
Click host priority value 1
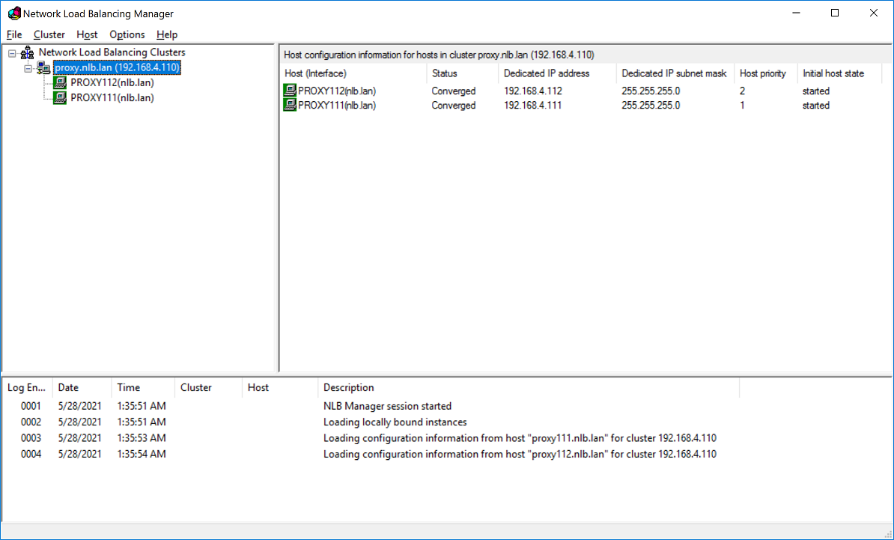tap(742, 106)
